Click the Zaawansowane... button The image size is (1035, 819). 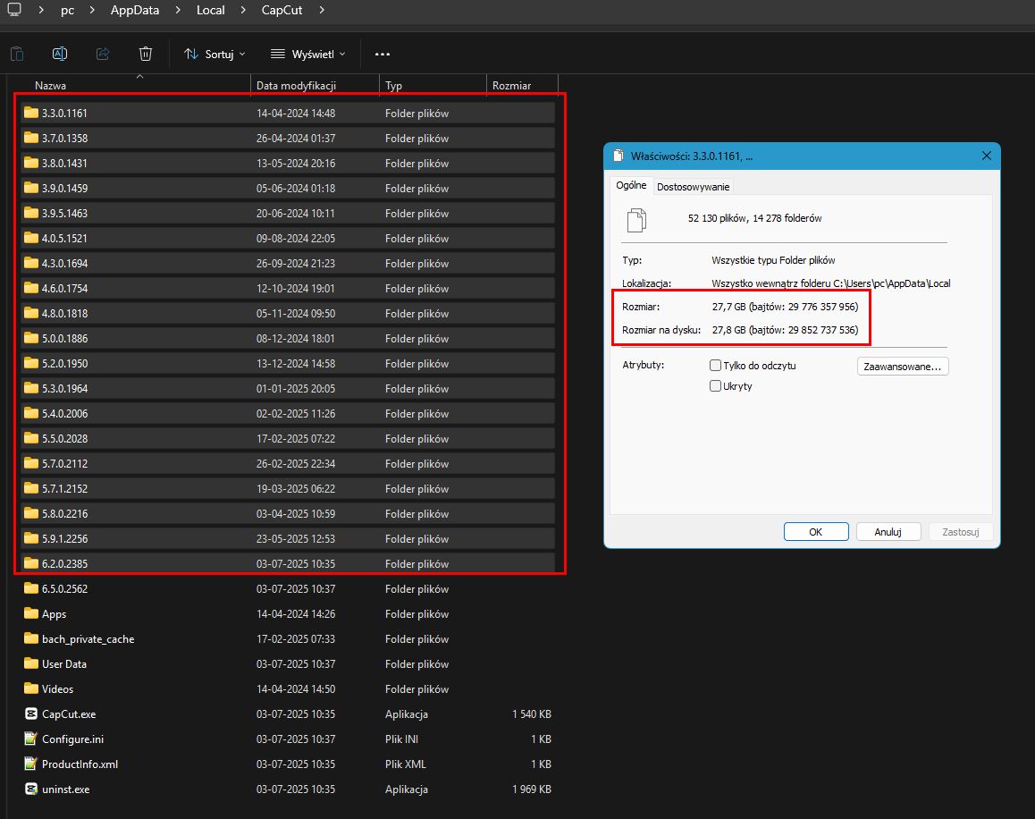pyautogui.click(x=903, y=367)
